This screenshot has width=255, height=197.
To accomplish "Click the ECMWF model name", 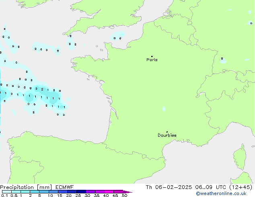I will [x=65, y=187].
